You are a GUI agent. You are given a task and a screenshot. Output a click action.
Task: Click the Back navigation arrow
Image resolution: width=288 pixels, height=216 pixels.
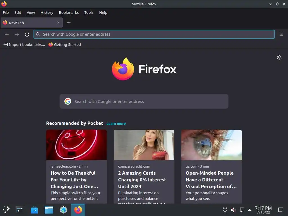pyautogui.click(x=7, y=34)
